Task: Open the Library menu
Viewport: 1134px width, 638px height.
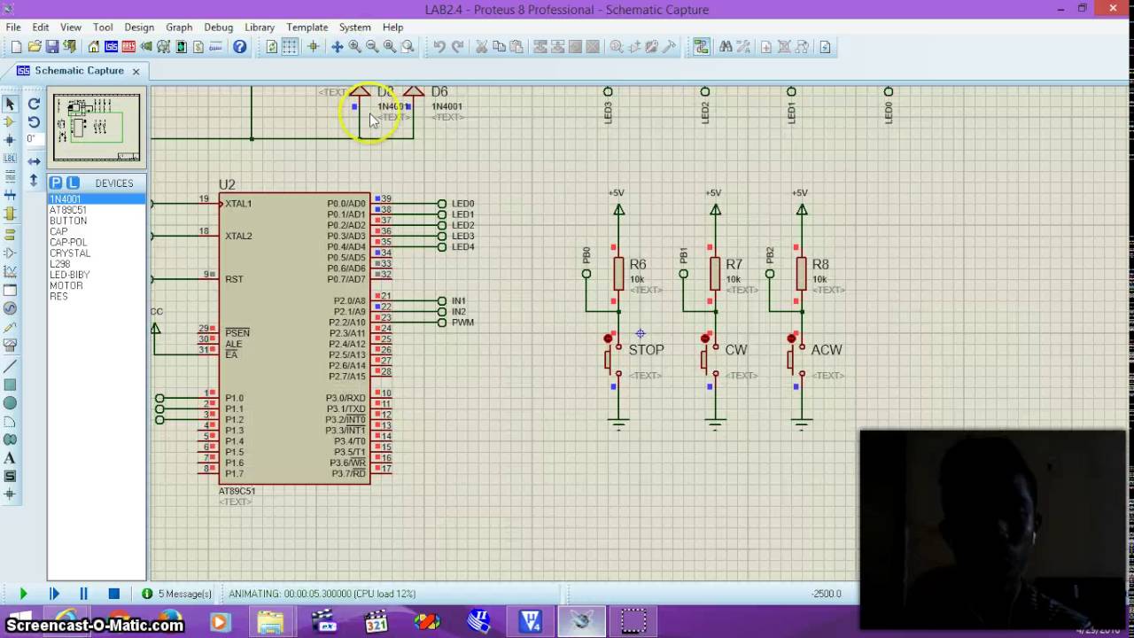Action: (x=260, y=27)
